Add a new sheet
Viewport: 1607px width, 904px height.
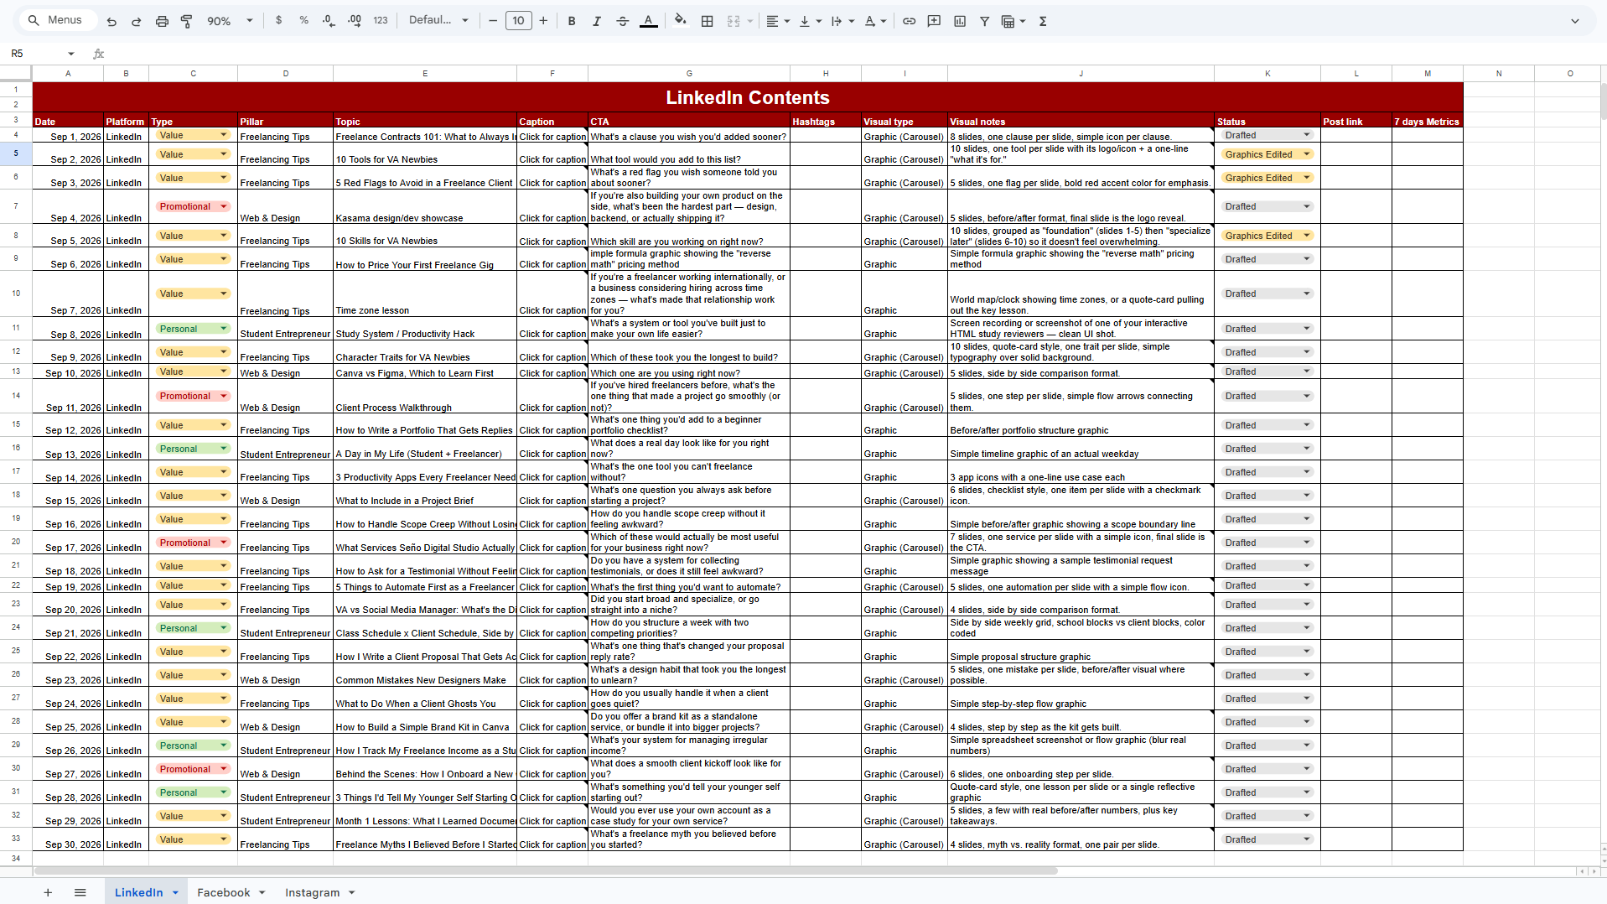pyautogui.click(x=48, y=892)
